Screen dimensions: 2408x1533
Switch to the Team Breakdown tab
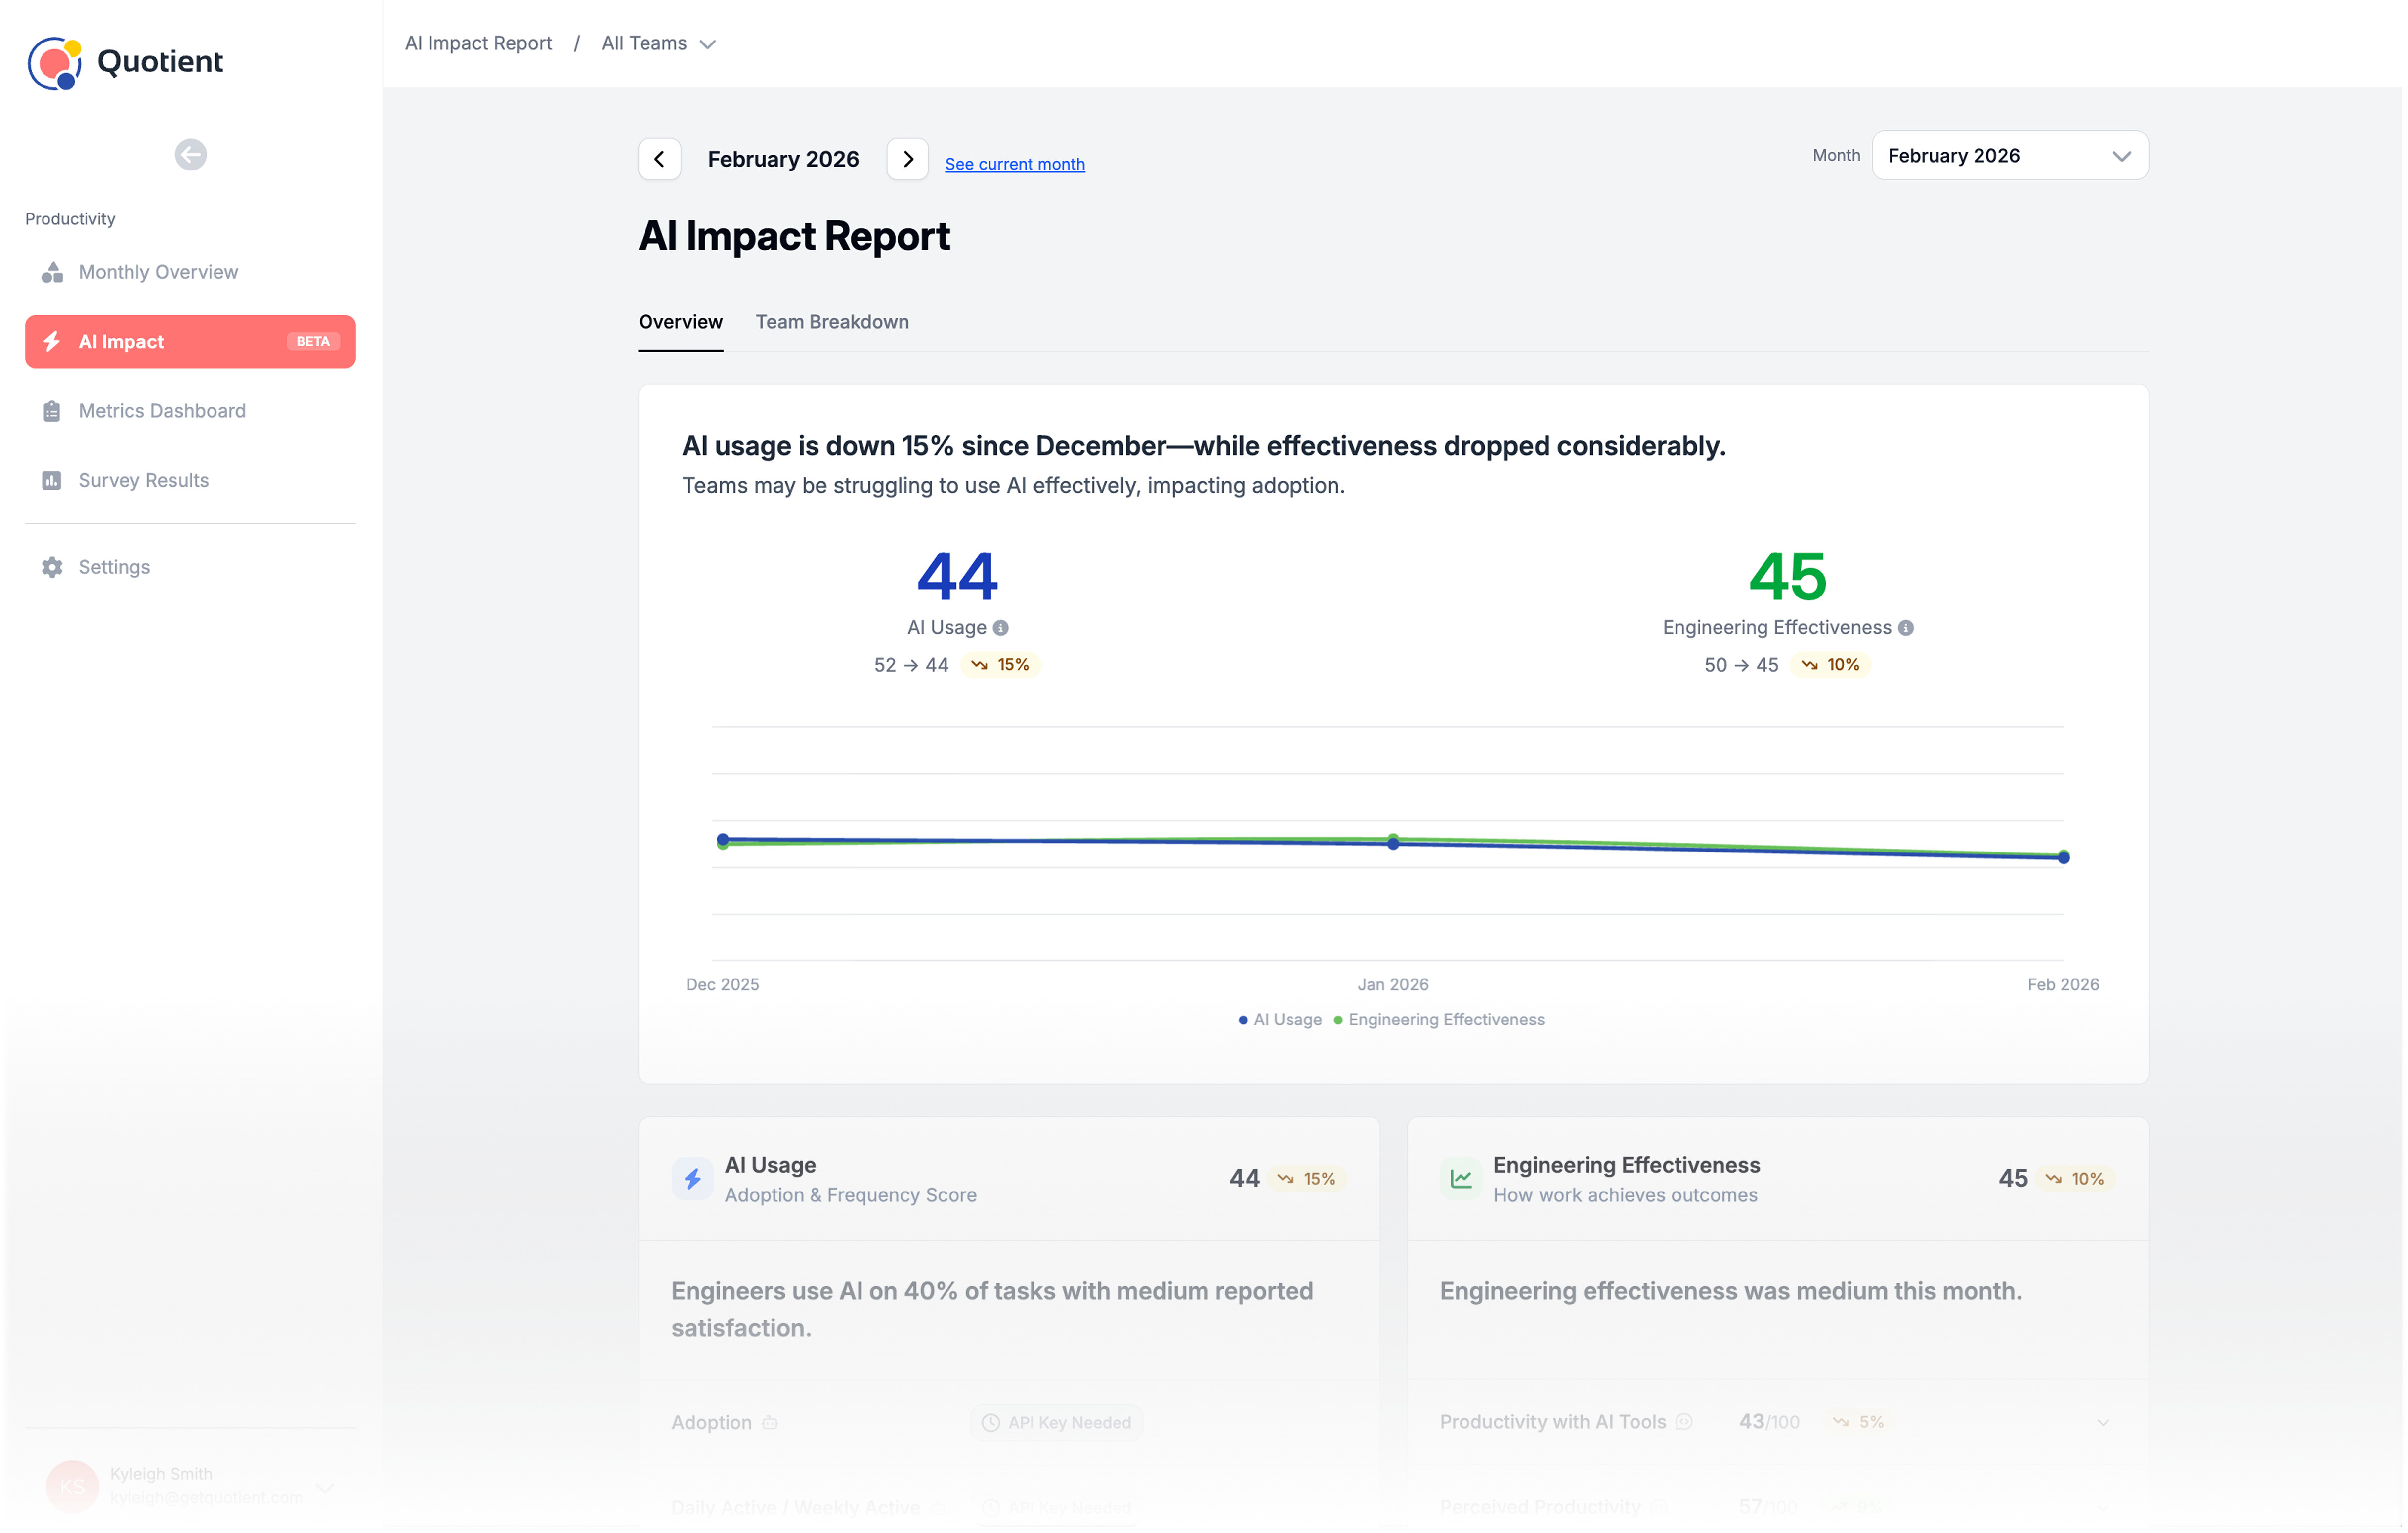832,321
